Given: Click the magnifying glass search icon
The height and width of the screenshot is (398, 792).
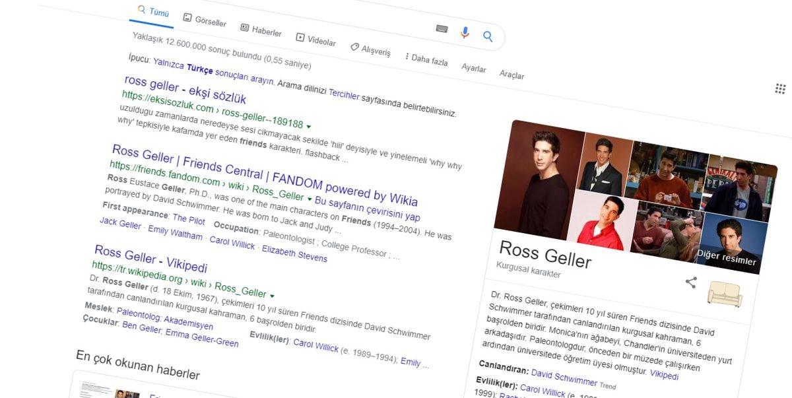Looking at the screenshot, I should (488, 36).
